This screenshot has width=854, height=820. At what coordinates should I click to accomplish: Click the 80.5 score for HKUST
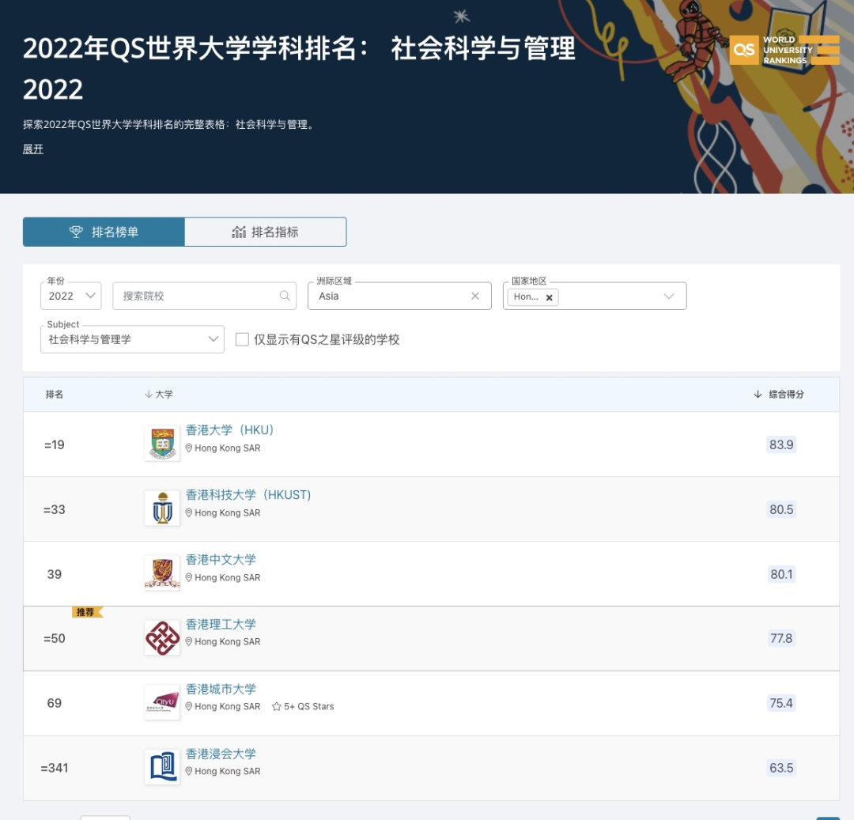[781, 510]
